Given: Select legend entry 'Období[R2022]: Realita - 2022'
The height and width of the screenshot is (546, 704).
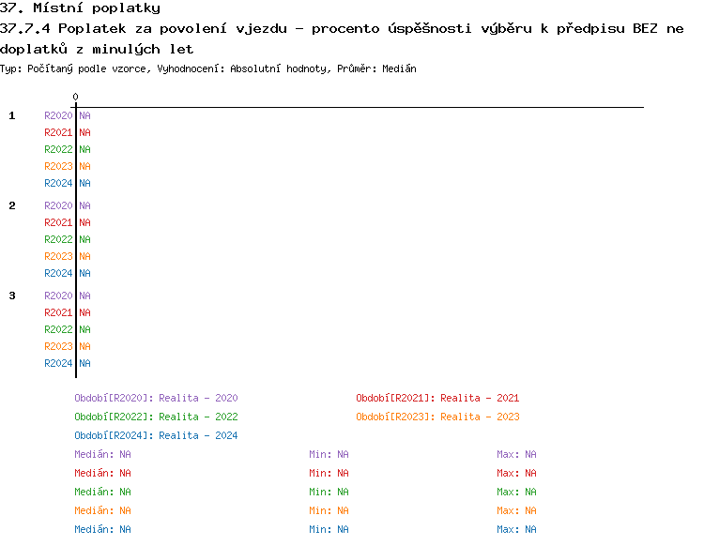Looking at the screenshot, I should [x=156, y=417].
